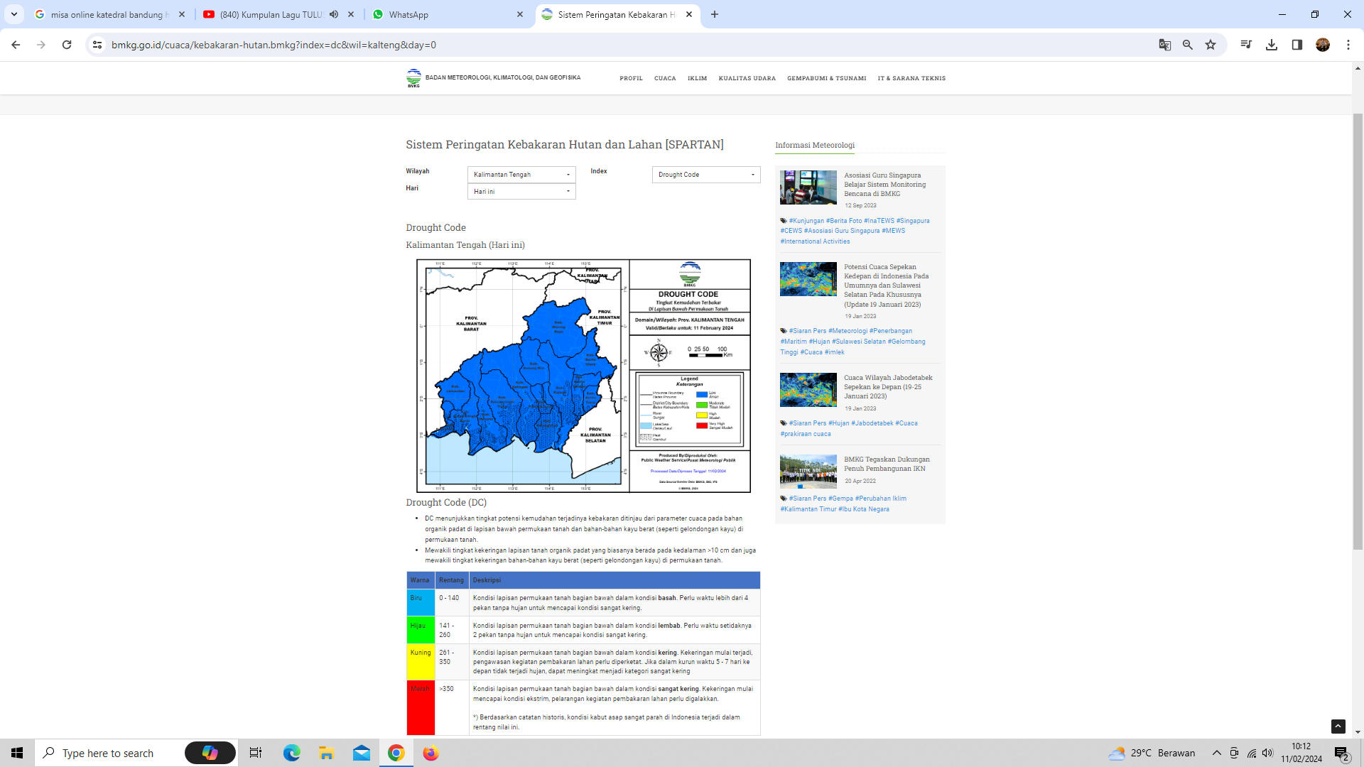Open Asosiasi Guru Singapura article link
This screenshot has height=767, width=1364.
coord(884,184)
